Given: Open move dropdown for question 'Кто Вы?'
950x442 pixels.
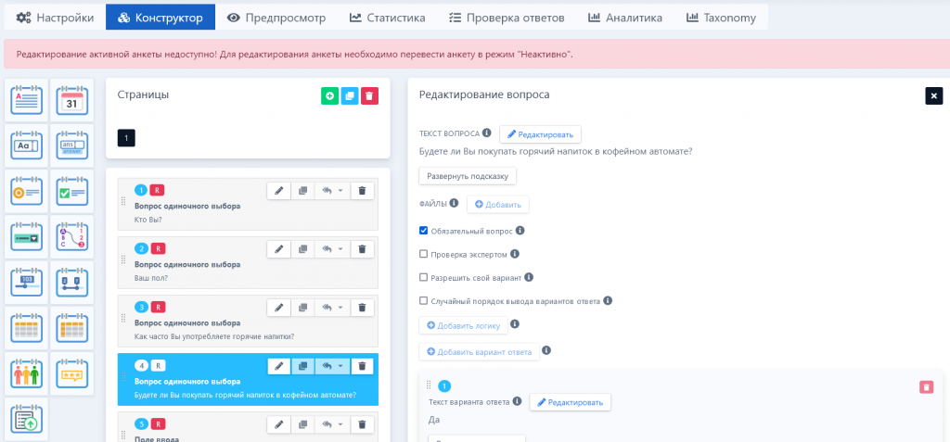Looking at the screenshot, I should (x=333, y=191).
